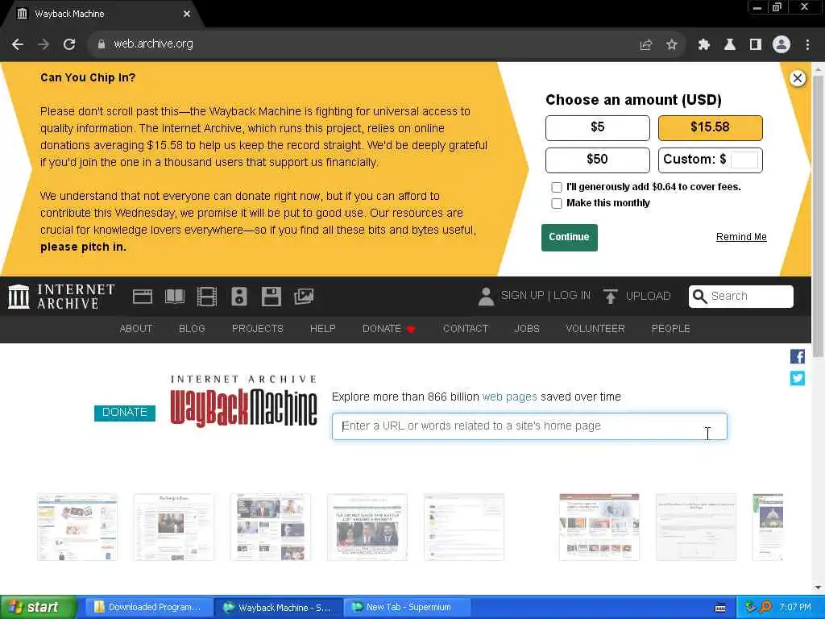
Task: Click the "web pages" link
Action: point(509,397)
